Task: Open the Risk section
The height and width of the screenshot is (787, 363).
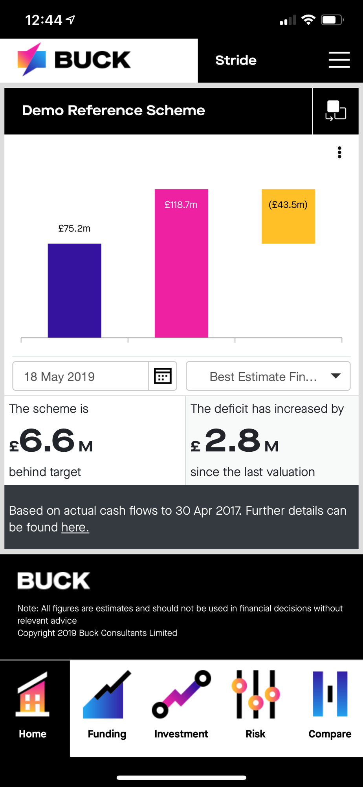Action: tap(255, 707)
